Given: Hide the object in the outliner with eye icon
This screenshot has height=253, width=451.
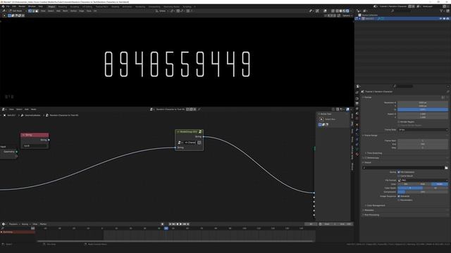Looking at the screenshot, I should [440, 19].
